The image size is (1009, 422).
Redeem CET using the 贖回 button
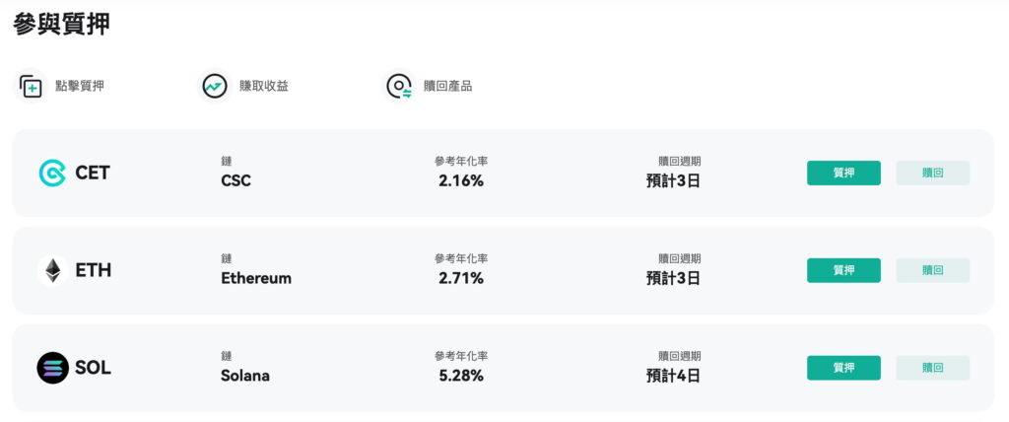pyautogui.click(x=932, y=173)
